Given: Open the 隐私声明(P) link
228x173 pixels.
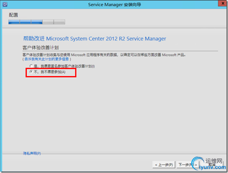Looking at the screenshot, I should coord(32,153).
